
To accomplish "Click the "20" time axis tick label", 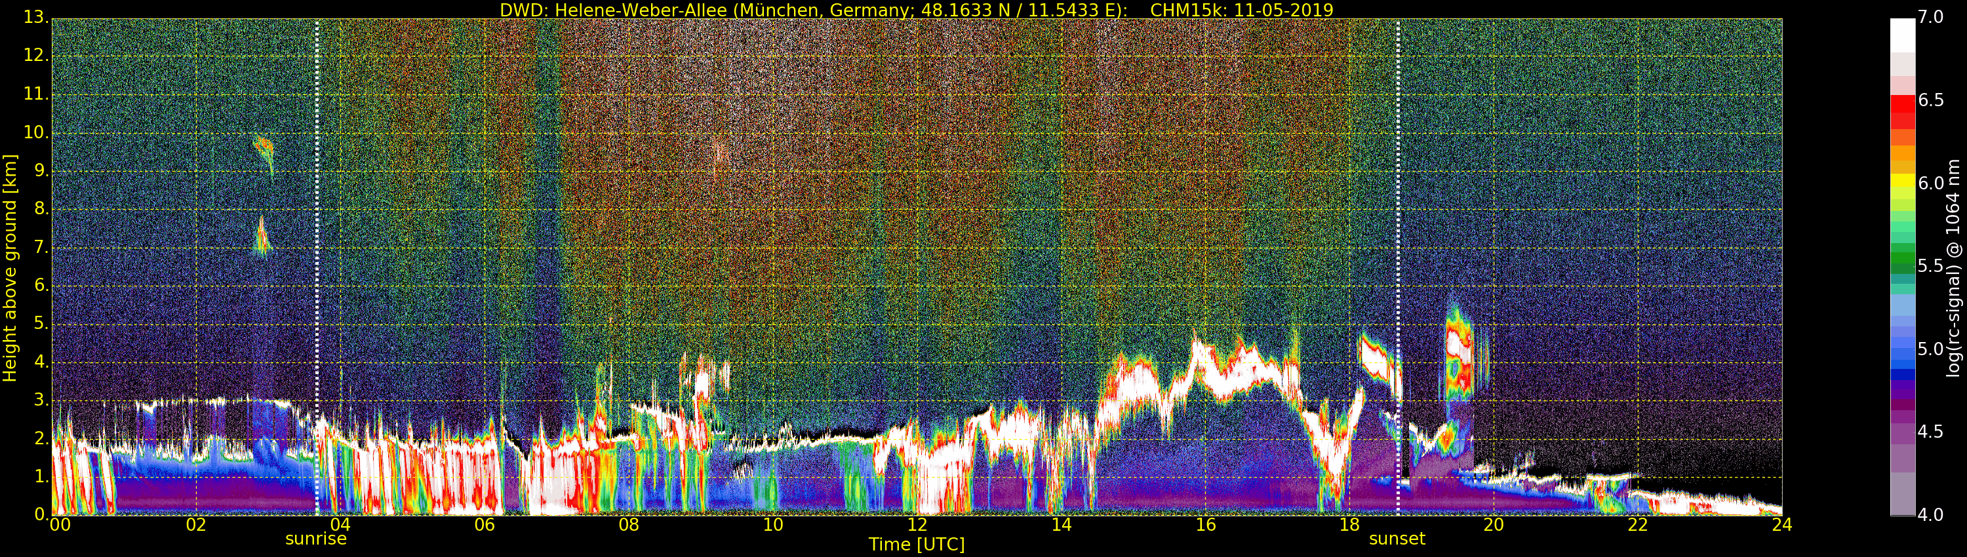I will [x=1494, y=525].
